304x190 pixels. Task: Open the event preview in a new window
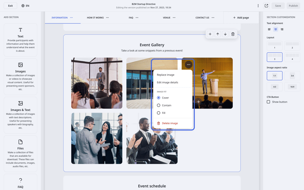click(x=266, y=6)
